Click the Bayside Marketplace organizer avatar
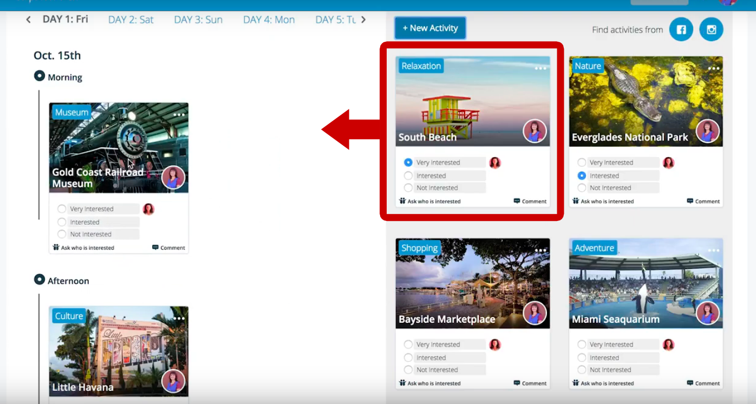756x404 pixels. (x=535, y=313)
